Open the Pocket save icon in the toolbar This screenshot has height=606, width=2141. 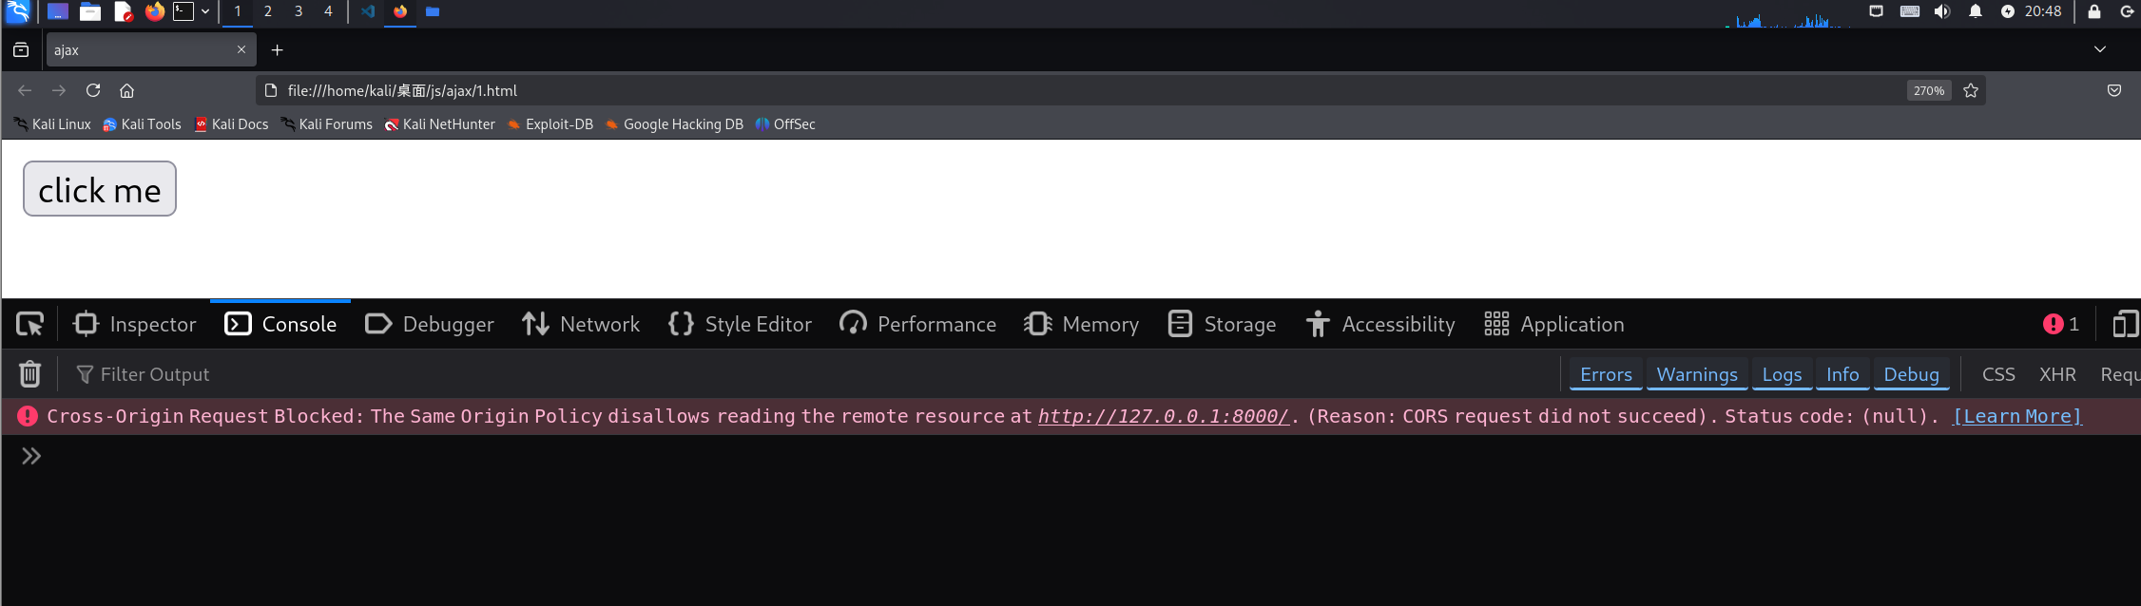pyautogui.click(x=2114, y=90)
